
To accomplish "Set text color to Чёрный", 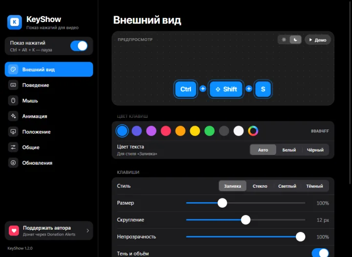I will pyautogui.click(x=315, y=150).
